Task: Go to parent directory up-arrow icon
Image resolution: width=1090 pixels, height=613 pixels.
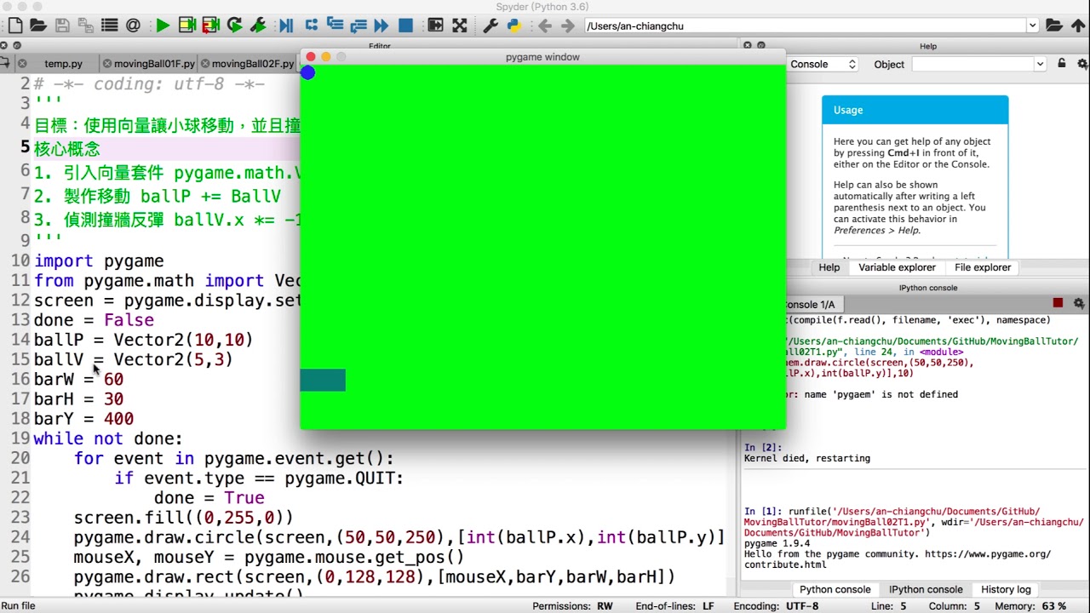Action: click(1078, 26)
